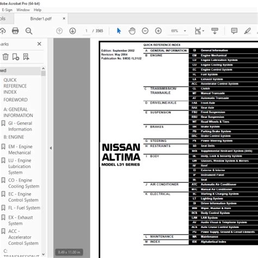Open CO - Engine Cooling System bookmark
Screen dimensions: 258x258
click(23, 183)
